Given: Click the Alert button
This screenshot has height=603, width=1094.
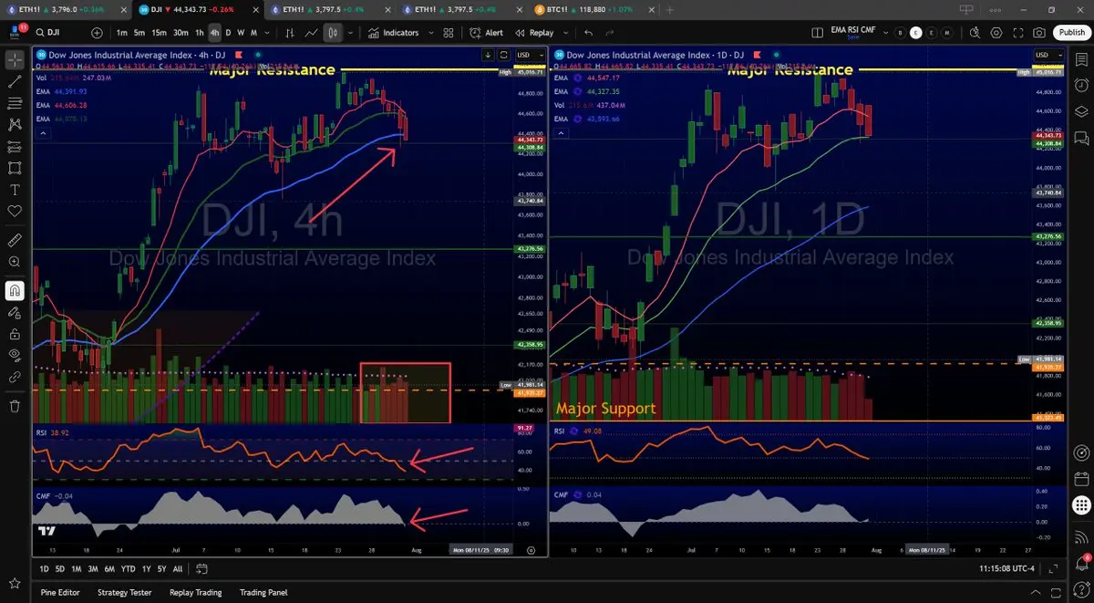Looking at the screenshot, I should tap(487, 32).
